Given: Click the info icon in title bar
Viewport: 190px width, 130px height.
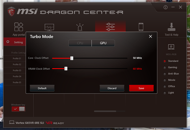Looking at the screenshot, I should pyautogui.click(x=166, y=7).
